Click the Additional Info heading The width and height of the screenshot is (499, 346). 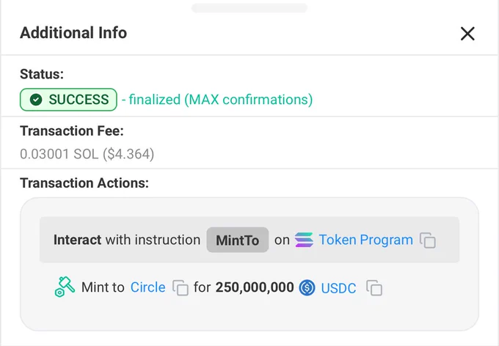(73, 33)
